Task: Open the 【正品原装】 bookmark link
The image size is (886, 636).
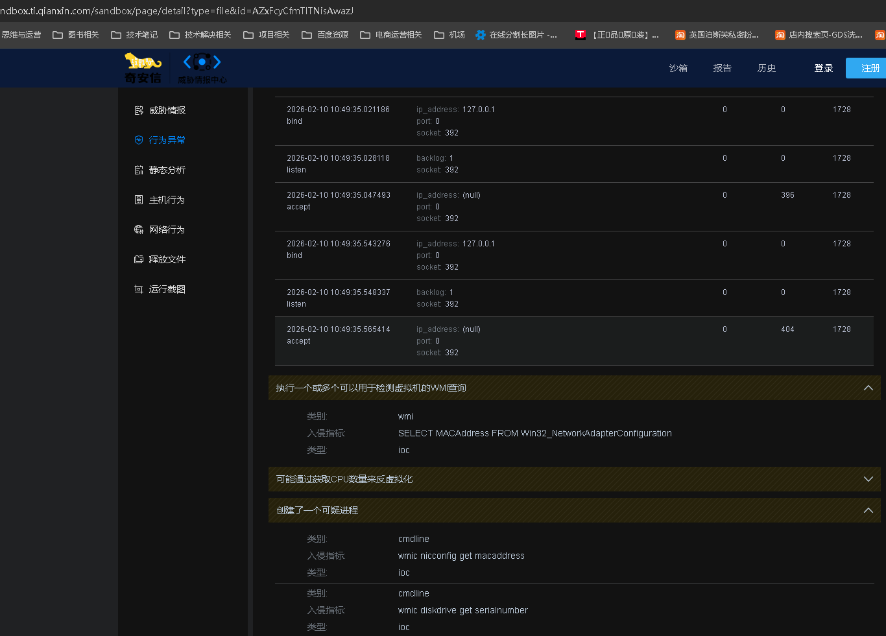Action: [x=617, y=35]
